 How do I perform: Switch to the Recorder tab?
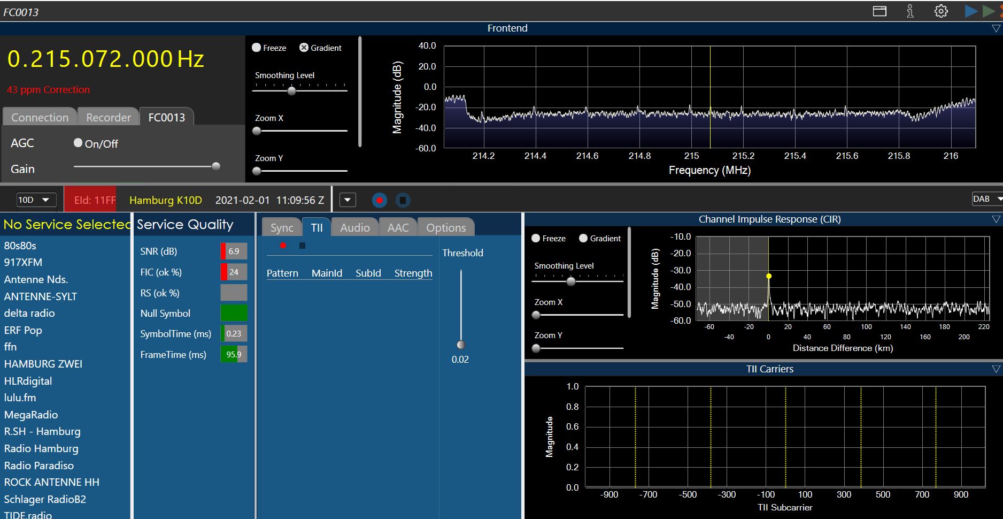point(109,117)
